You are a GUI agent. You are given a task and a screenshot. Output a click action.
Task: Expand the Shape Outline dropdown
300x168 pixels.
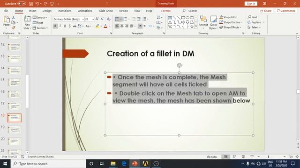tap(231, 22)
